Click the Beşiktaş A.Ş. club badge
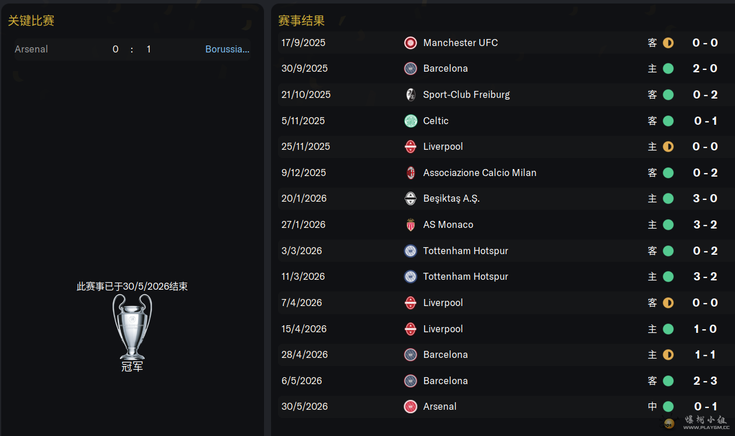Screen dimensions: 735x436 click(410, 198)
